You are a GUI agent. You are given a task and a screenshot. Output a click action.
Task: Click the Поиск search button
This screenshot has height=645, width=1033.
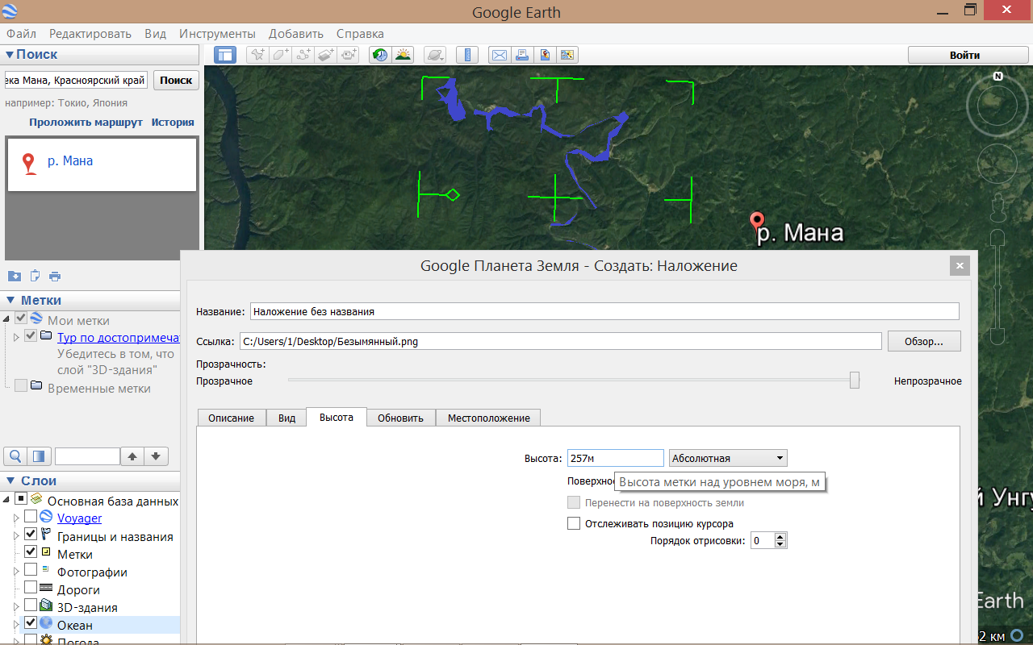176,80
